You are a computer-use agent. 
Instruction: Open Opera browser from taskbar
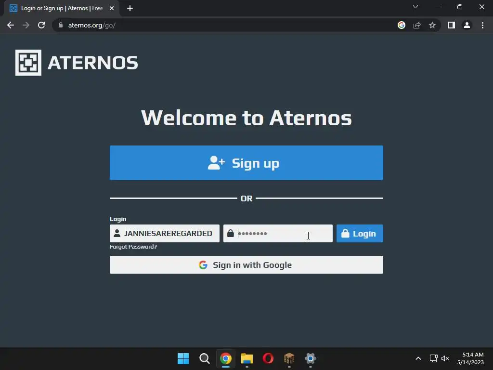[268, 358]
